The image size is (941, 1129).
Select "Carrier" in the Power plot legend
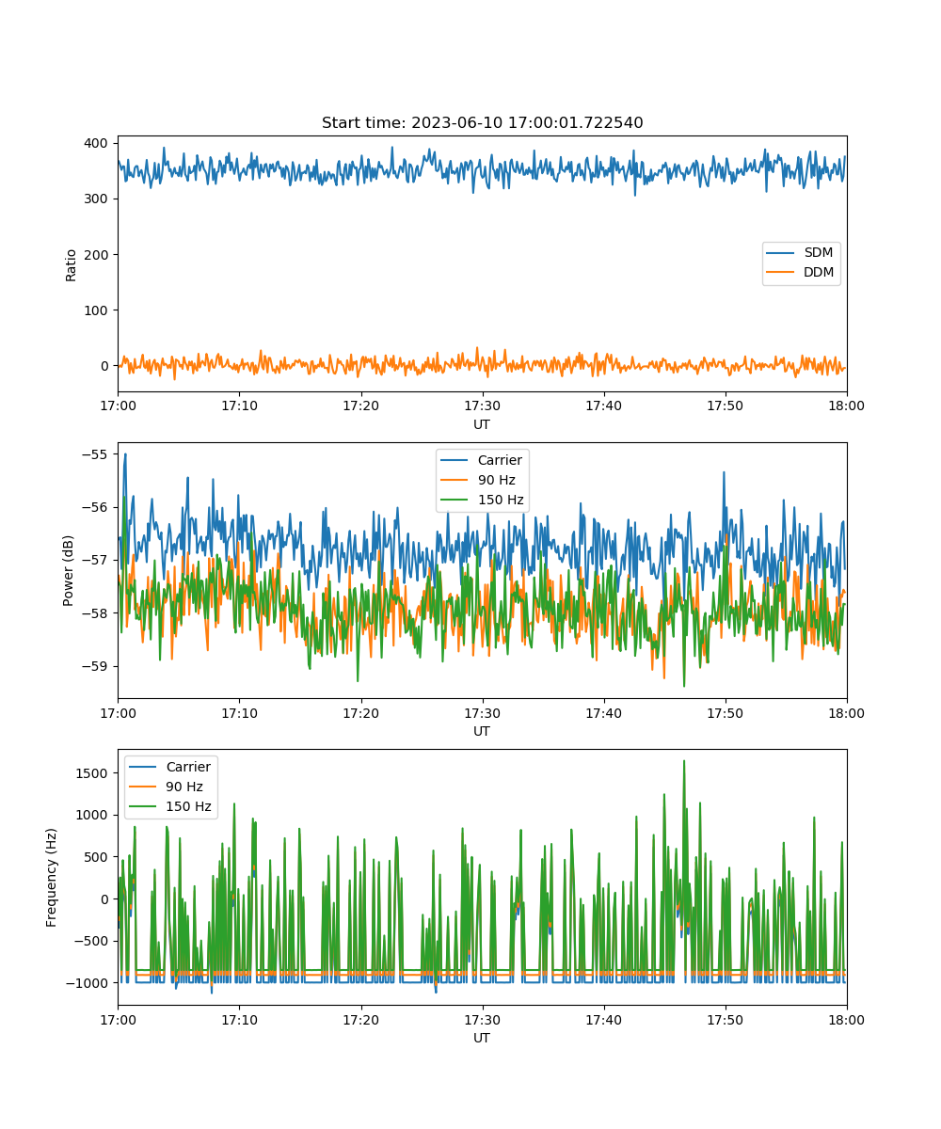coord(500,461)
